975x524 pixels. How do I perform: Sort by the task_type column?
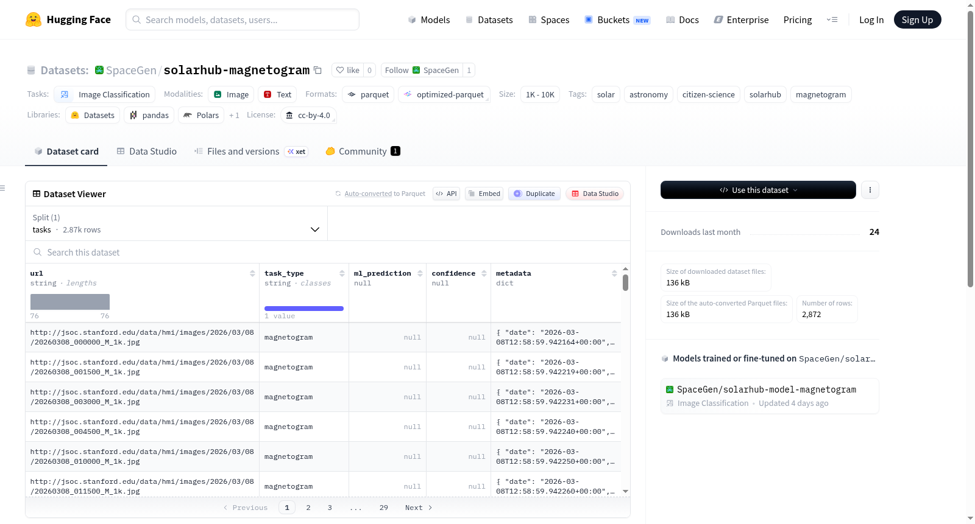(342, 273)
